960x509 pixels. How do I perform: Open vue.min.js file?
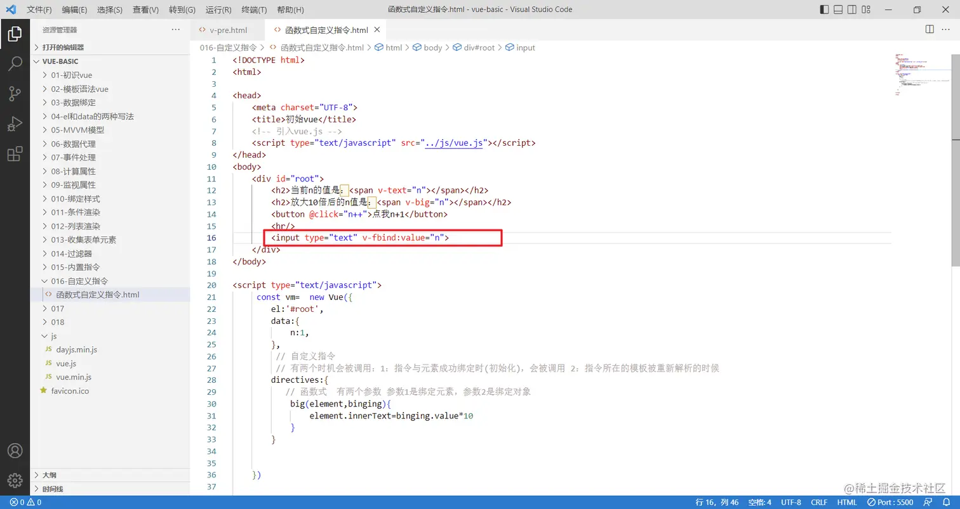110,377
